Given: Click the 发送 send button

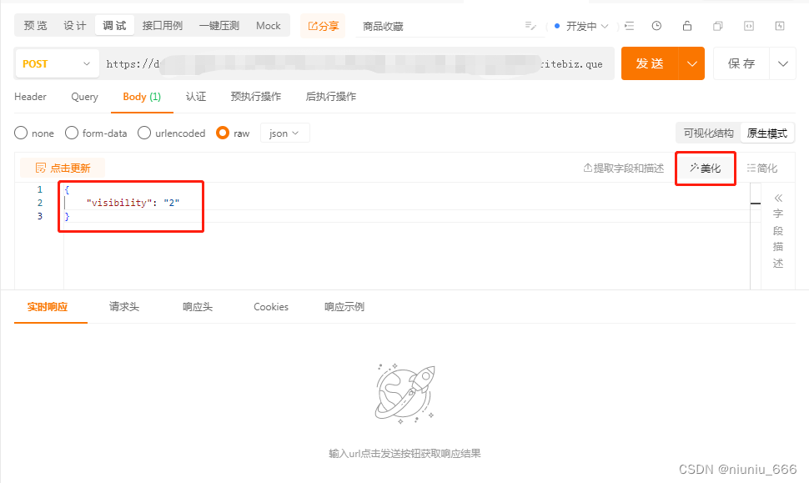Looking at the screenshot, I should tap(650, 63).
